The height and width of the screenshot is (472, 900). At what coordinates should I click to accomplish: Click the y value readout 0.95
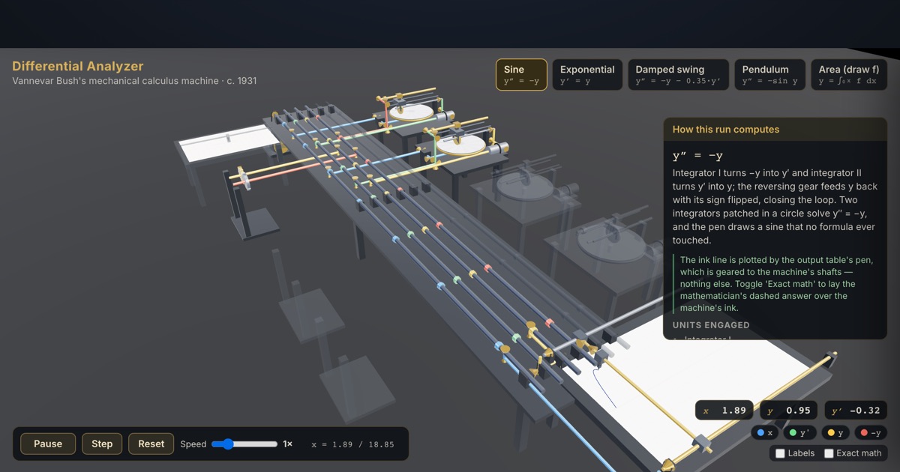click(790, 410)
